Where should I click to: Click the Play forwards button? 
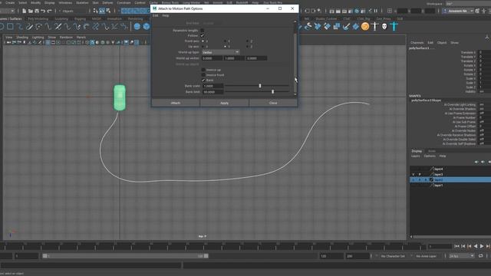482,247
